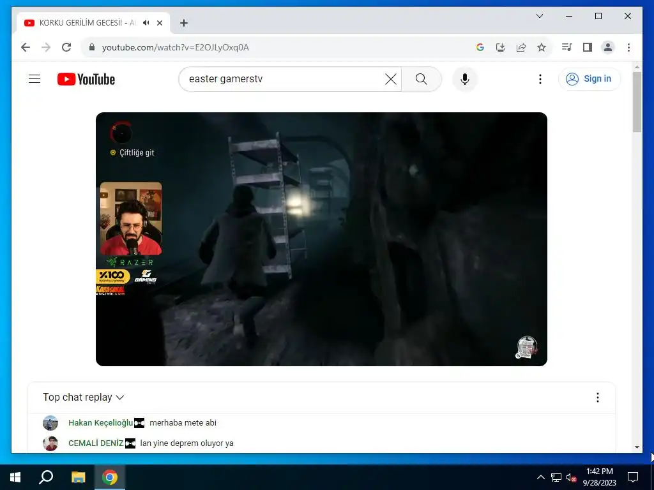Bookmark this page with star icon

542,47
